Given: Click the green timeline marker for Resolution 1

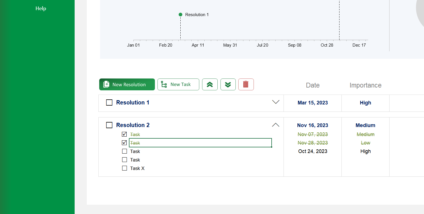Looking at the screenshot, I should tap(180, 14).
